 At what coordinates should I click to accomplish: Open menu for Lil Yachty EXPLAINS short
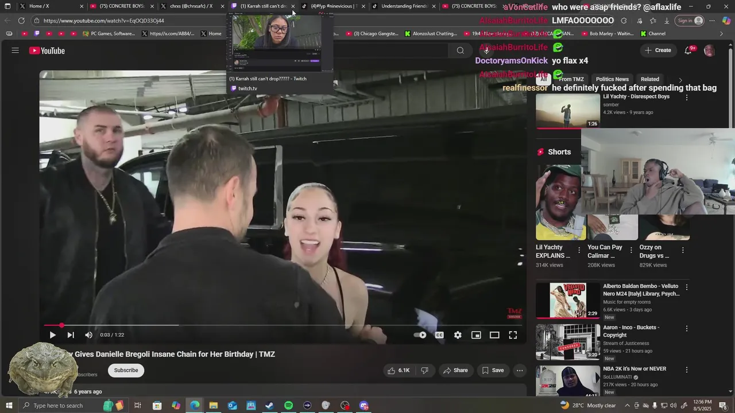[x=579, y=250]
